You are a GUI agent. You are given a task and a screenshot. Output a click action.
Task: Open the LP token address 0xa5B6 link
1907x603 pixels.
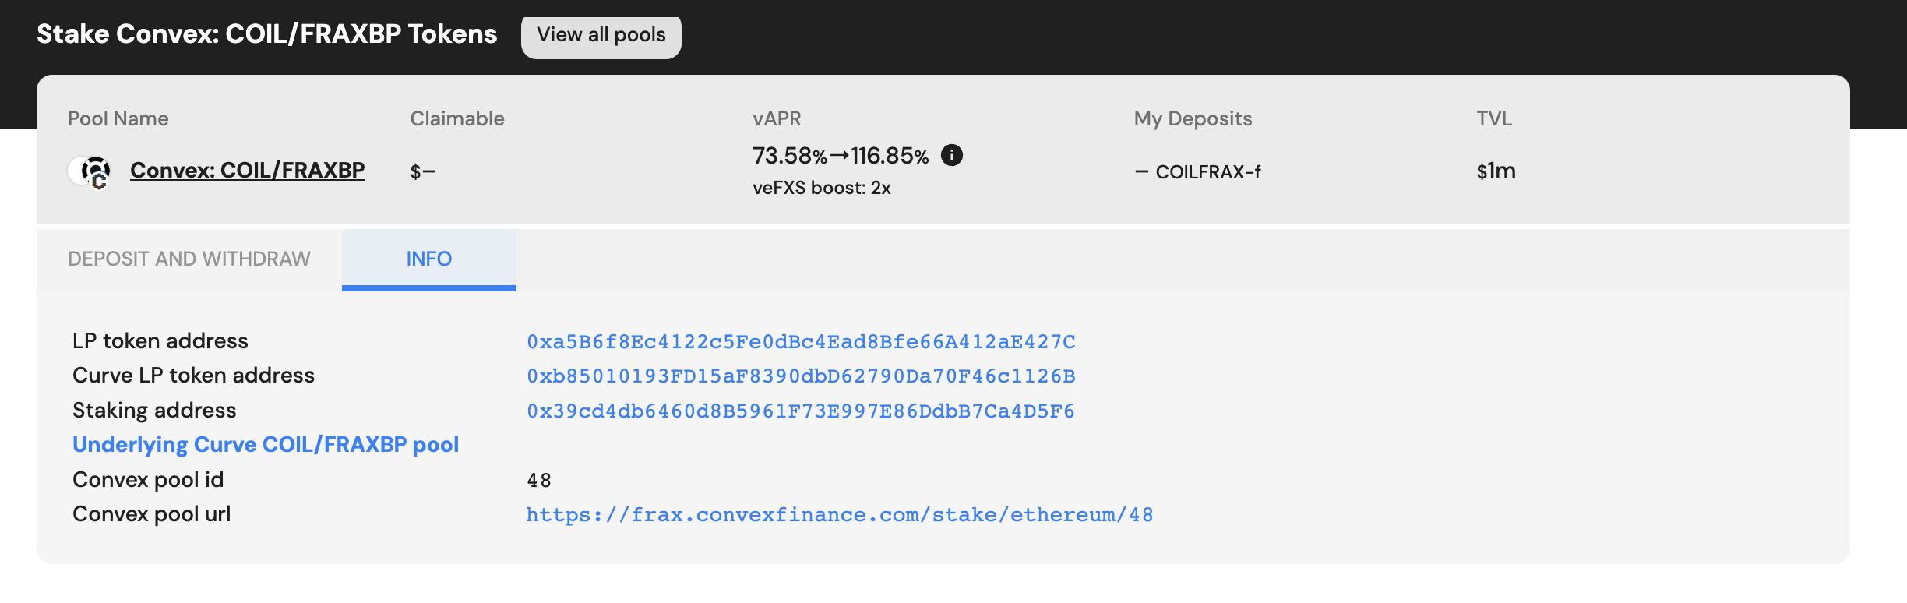(801, 342)
